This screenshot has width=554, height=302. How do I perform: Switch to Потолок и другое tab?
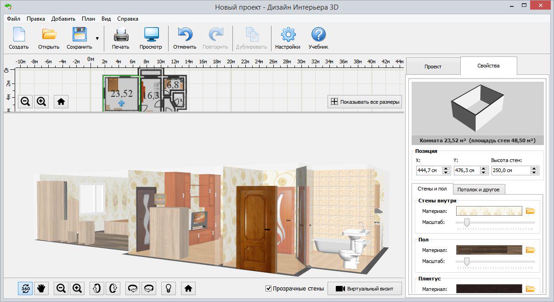[479, 190]
